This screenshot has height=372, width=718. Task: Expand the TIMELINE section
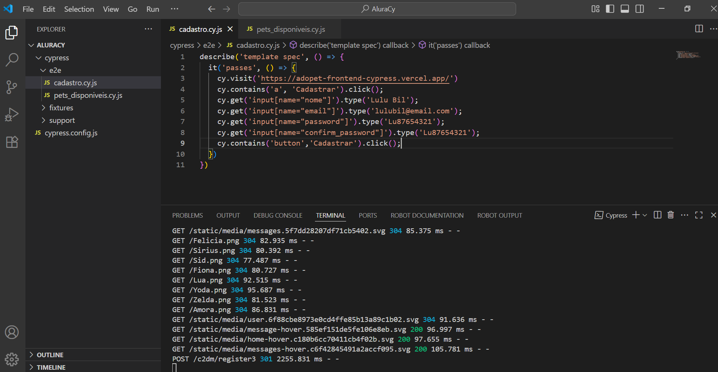[93, 367]
